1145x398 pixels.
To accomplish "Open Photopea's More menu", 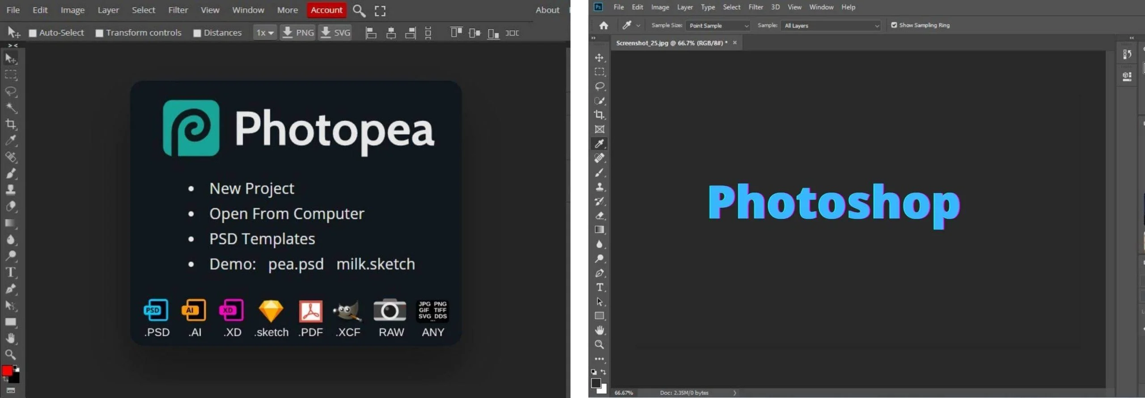I will [x=287, y=10].
